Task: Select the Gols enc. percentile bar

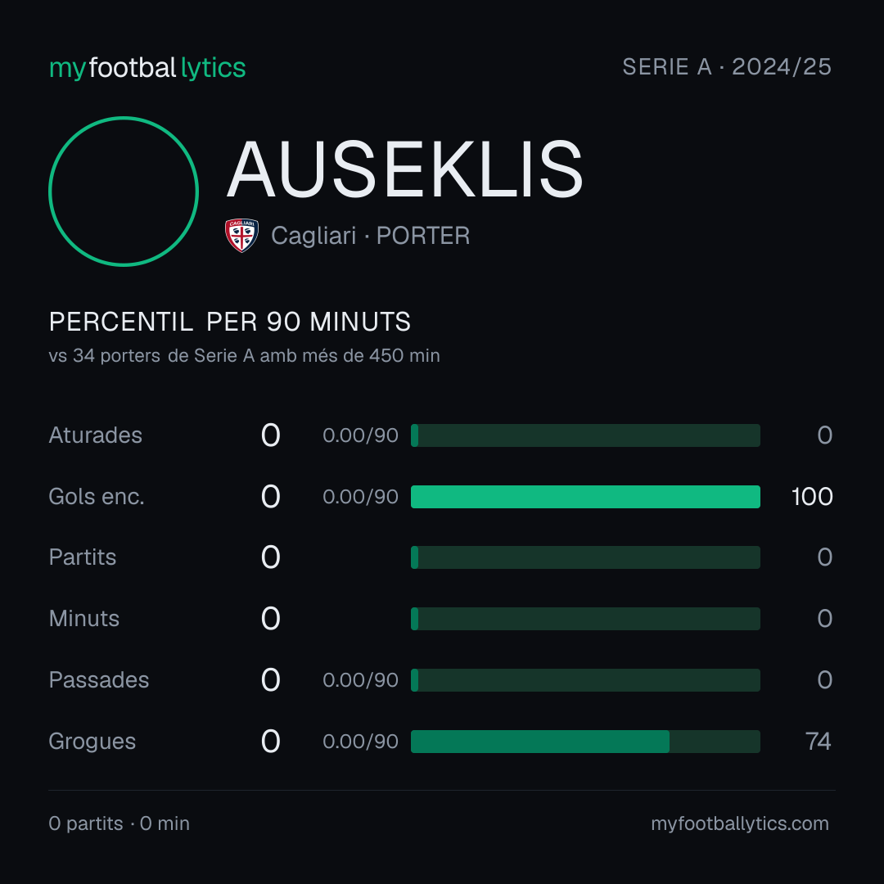Action: (585, 497)
